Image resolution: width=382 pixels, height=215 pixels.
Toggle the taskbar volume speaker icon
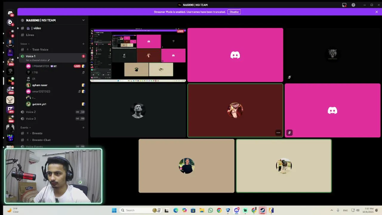pyautogui.click(x=358, y=210)
